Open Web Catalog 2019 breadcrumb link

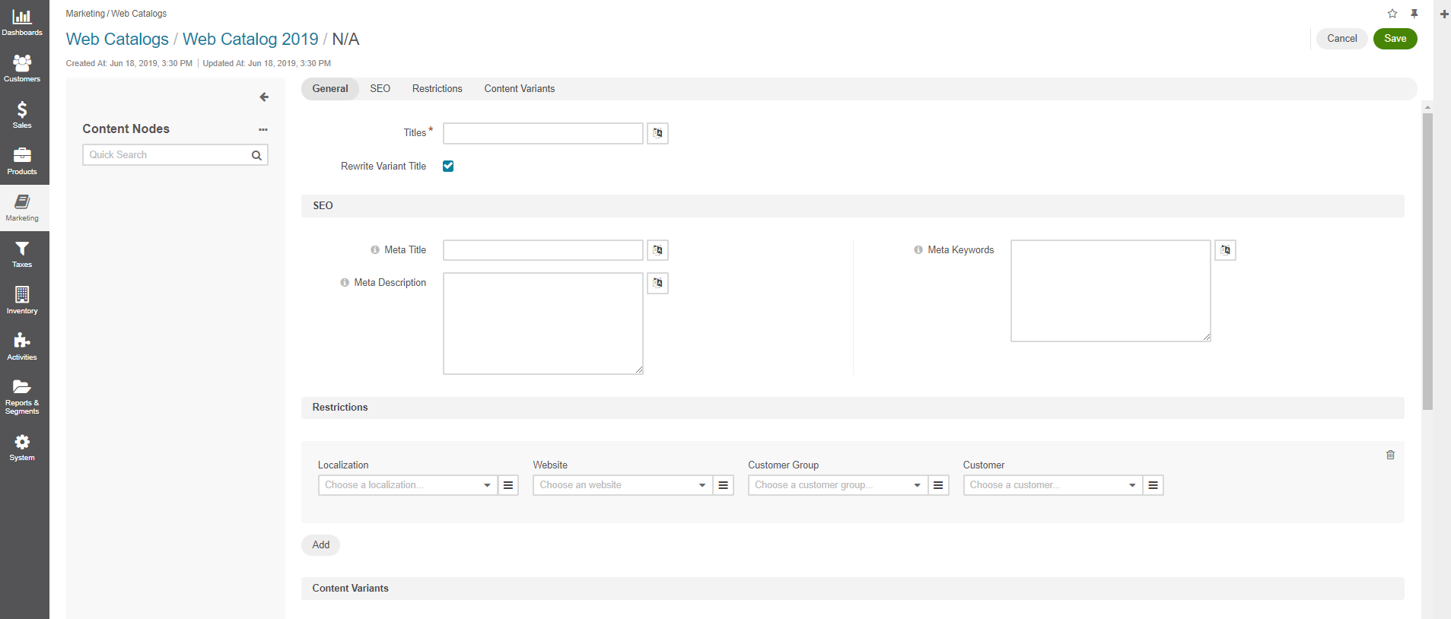click(250, 40)
